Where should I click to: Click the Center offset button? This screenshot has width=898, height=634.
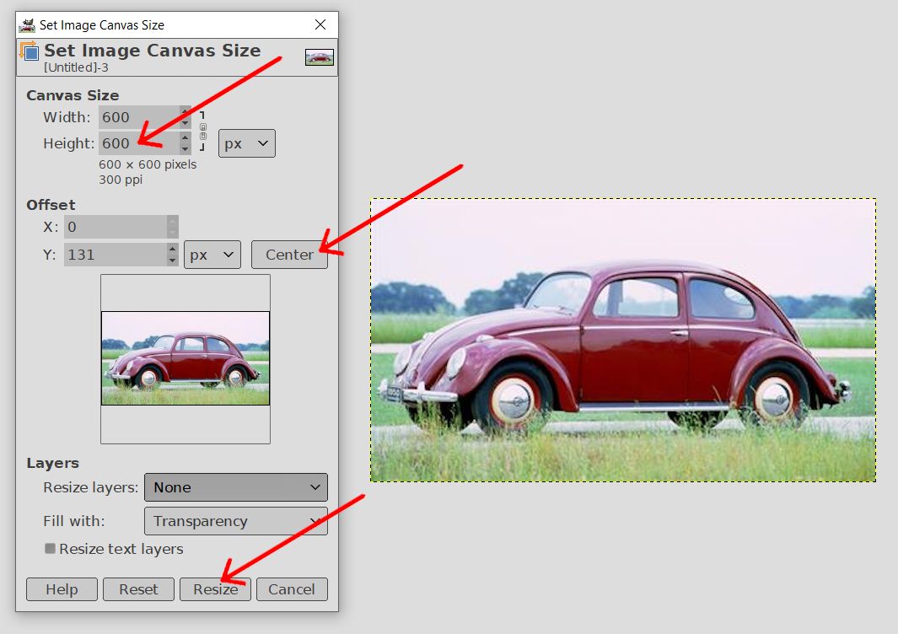tap(289, 255)
